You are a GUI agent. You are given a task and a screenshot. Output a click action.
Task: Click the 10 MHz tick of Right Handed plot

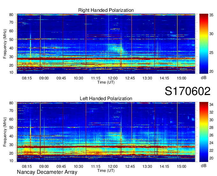tap(11, 72)
